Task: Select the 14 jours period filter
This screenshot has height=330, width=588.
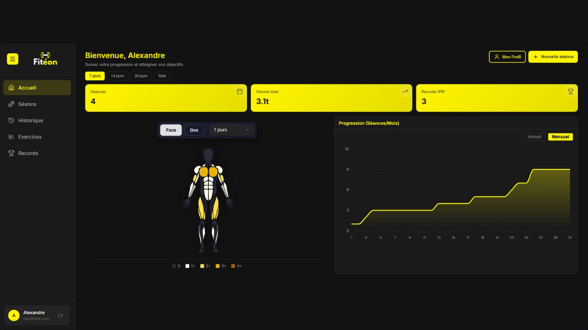Action: point(118,76)
